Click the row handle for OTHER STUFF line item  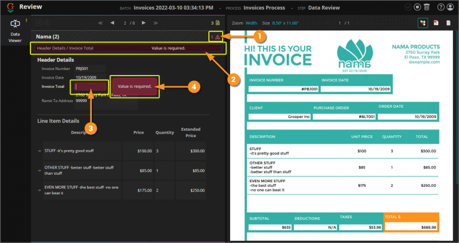click(40, 170)
